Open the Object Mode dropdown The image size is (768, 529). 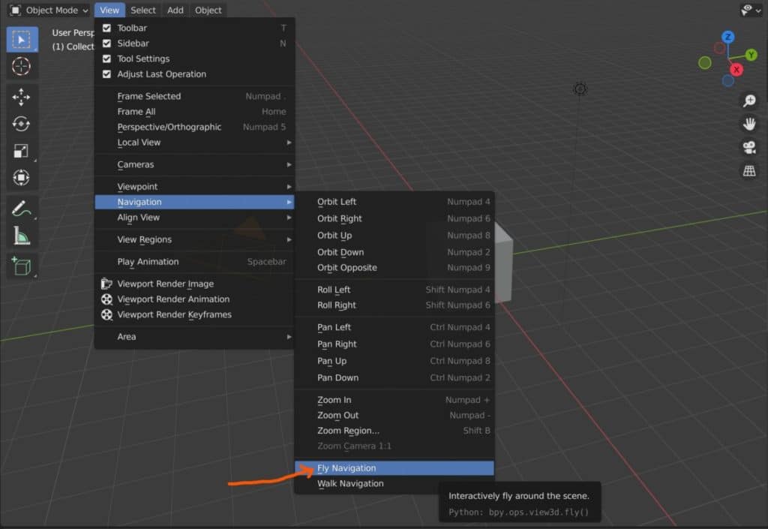coord(46,10)
